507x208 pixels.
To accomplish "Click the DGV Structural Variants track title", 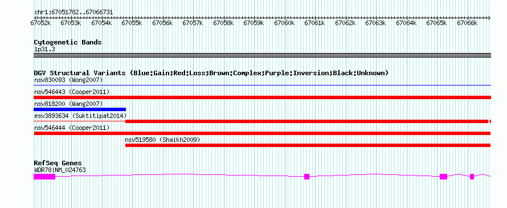I will (x=211, y=73).
